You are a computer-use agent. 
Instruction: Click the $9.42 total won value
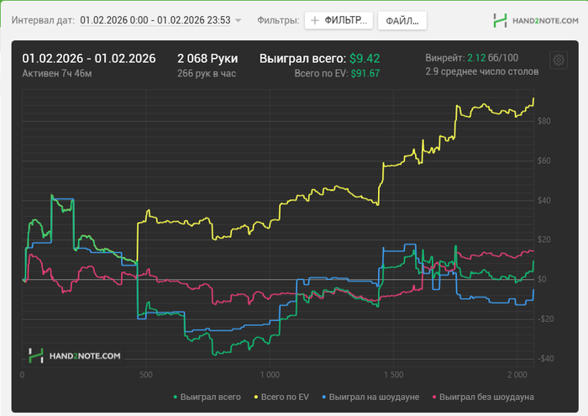365,59
